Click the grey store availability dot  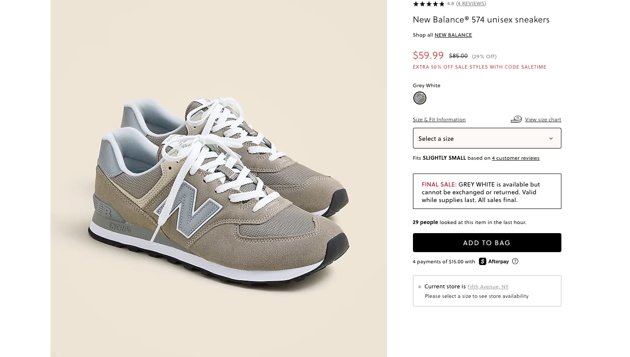pos(419,287)
